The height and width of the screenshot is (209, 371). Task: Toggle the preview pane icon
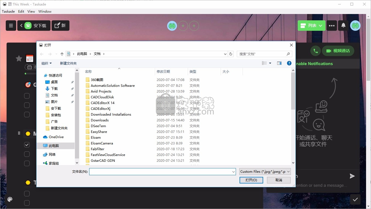(279, 63)
